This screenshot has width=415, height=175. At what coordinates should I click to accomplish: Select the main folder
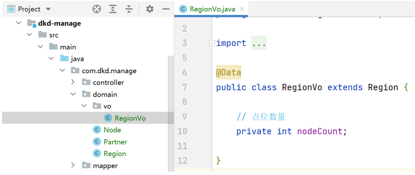click(x=68, y=47)
